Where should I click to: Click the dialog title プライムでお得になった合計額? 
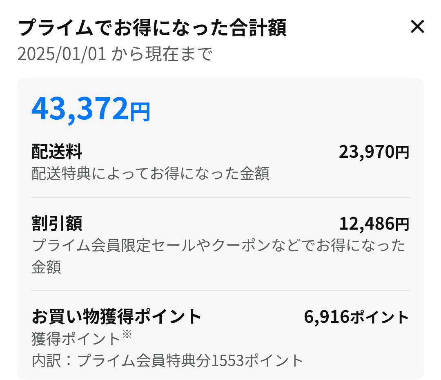154,27
